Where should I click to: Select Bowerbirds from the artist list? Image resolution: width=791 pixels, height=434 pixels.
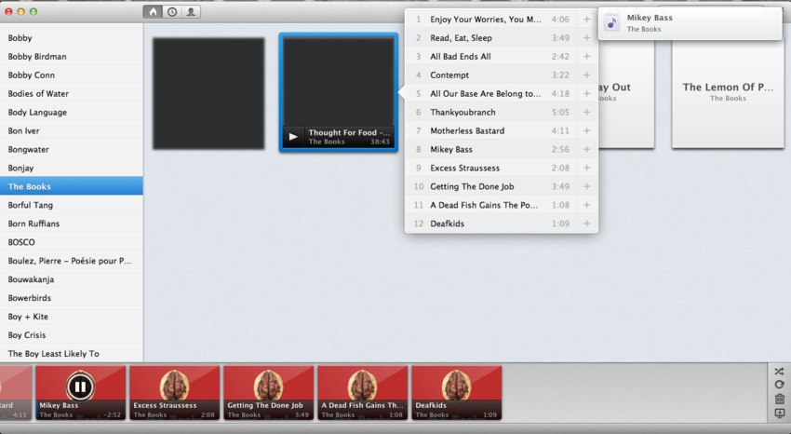coord(30,298)
